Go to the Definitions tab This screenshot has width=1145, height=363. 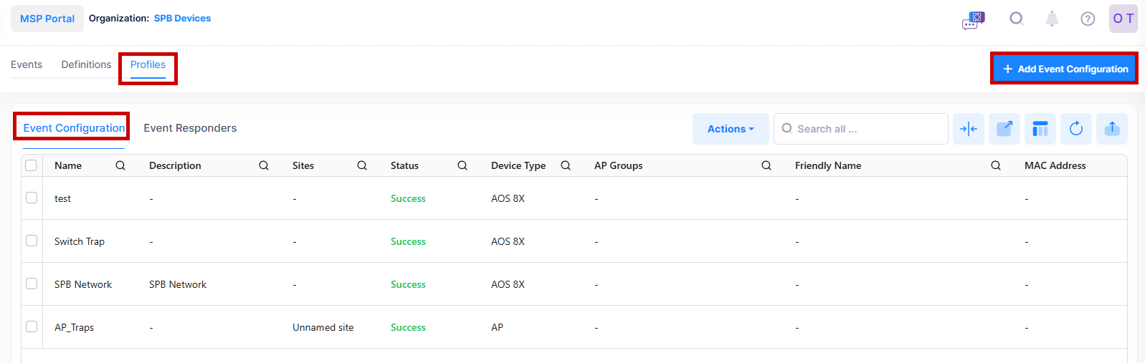(x=86, y=64)
